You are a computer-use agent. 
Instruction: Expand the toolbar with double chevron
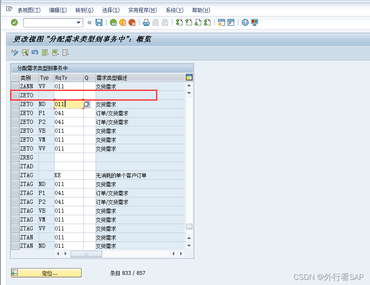click(x=89, y=22)
